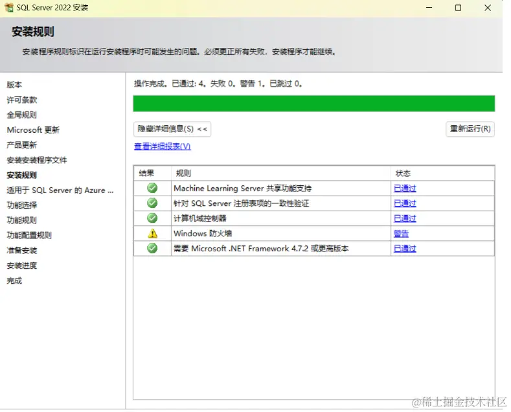The image size is (511, 412).
Task: Select the 功能选择 step in sidebar
Action: pyautogui.click(x=22, y=205)
